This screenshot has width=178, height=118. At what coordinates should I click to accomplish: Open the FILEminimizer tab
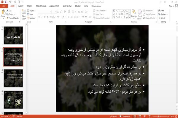tap(96, 6)
